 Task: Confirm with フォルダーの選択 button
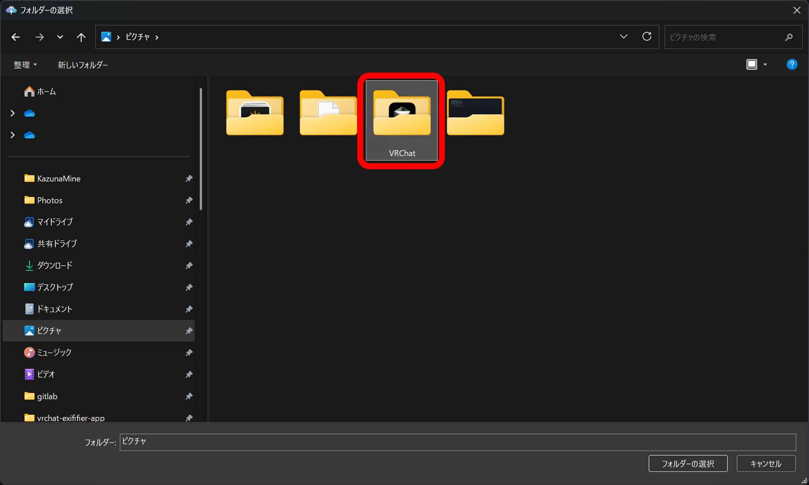click(688, 464)
